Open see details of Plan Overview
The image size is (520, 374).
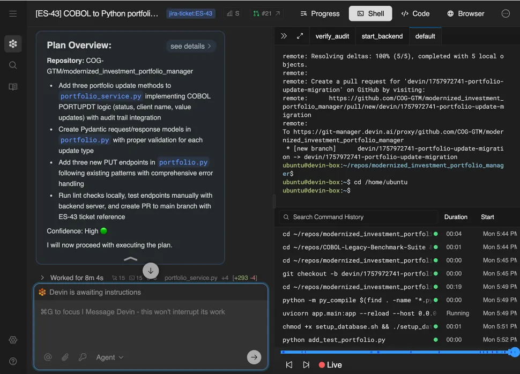(x=191, y=46)
